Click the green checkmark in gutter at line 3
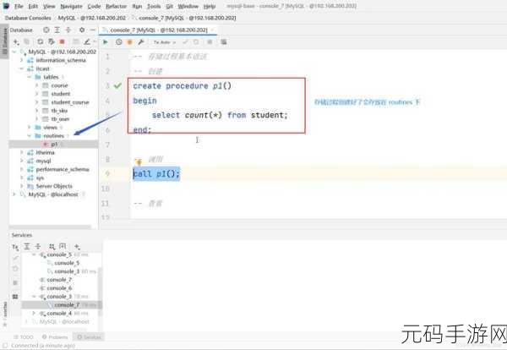The width and height of the screenshot is (507, 350). (117, 85)
